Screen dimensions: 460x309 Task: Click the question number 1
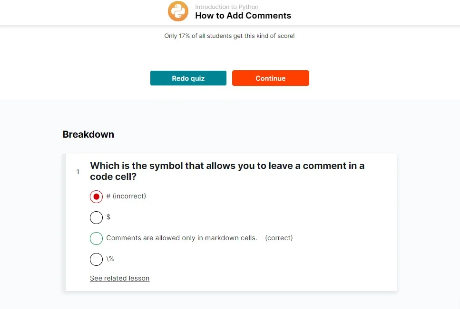[78, 172]
